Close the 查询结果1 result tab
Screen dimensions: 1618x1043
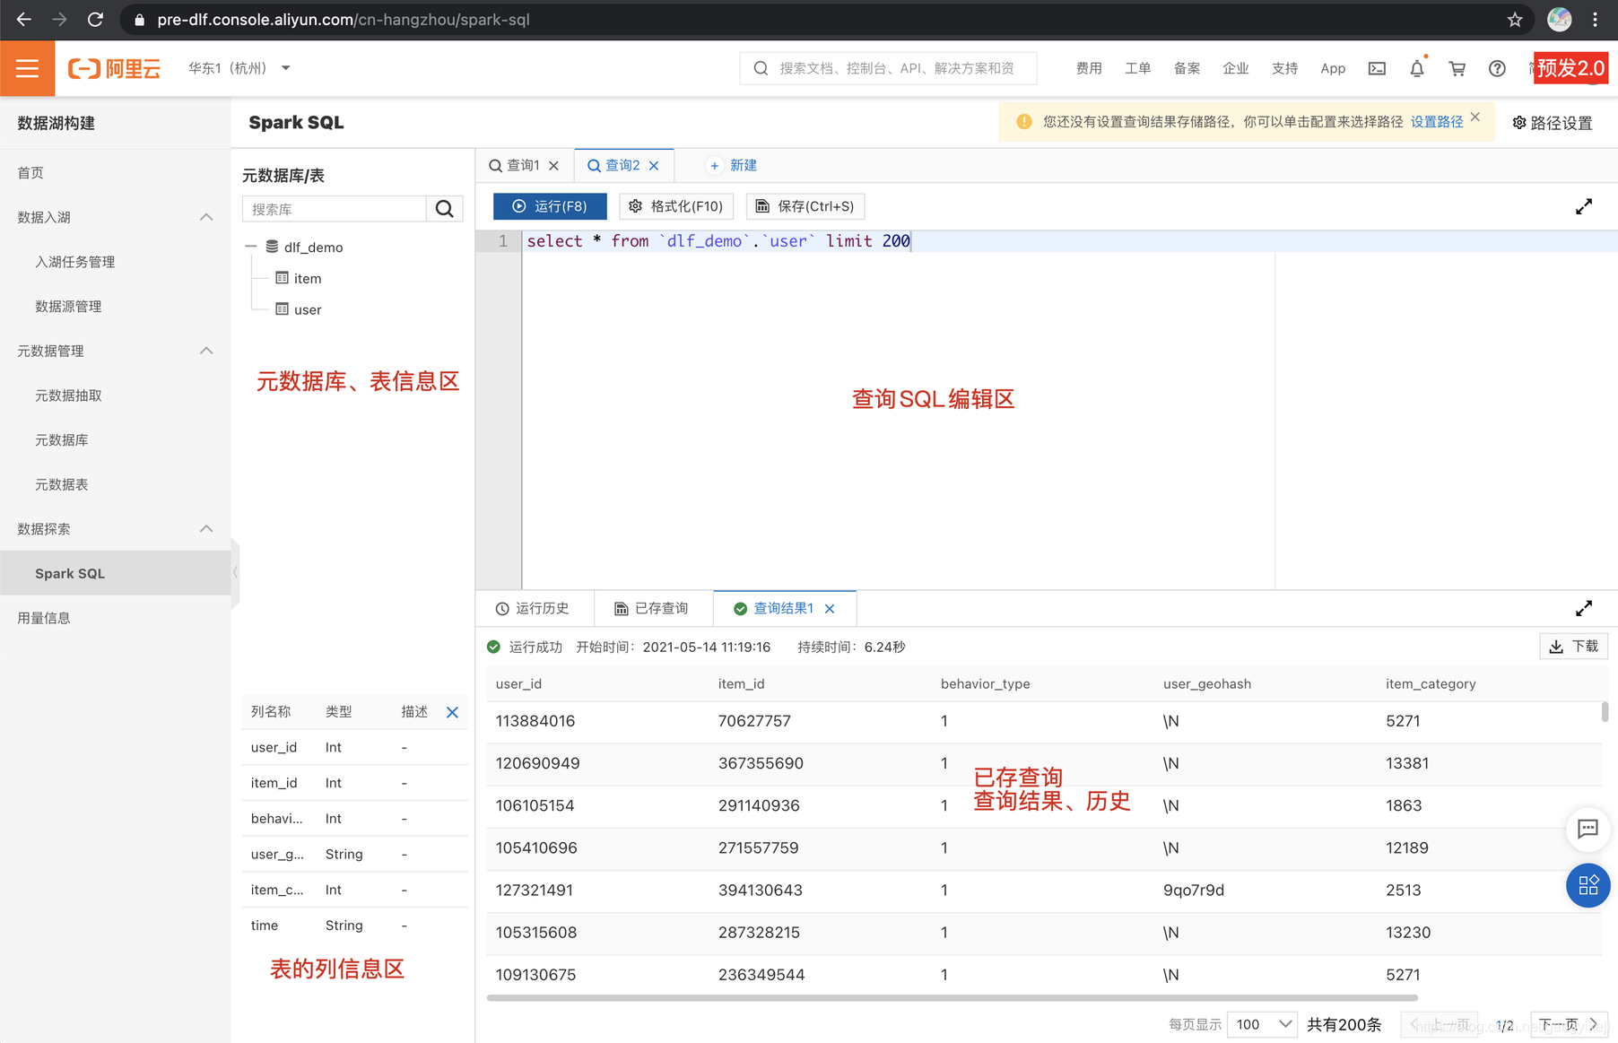(x=829, y=607)
